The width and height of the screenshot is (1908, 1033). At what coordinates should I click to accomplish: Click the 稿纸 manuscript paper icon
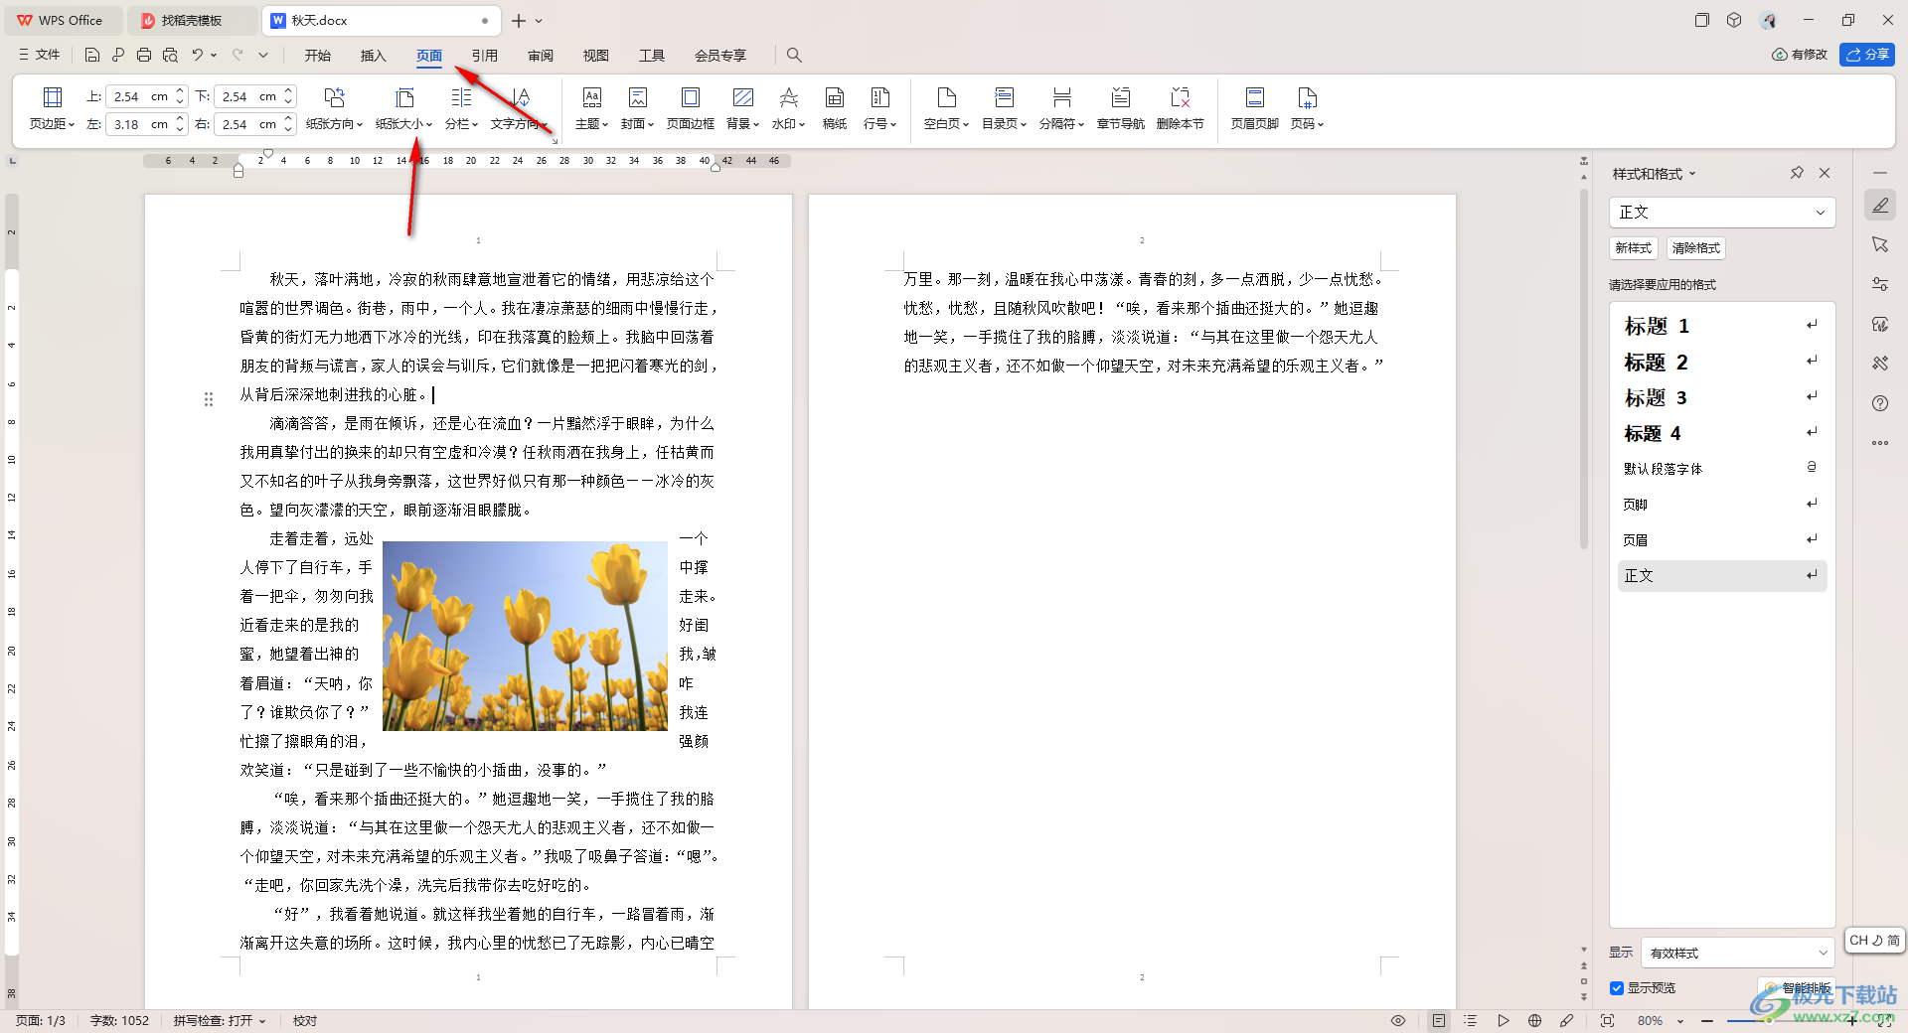835,108
